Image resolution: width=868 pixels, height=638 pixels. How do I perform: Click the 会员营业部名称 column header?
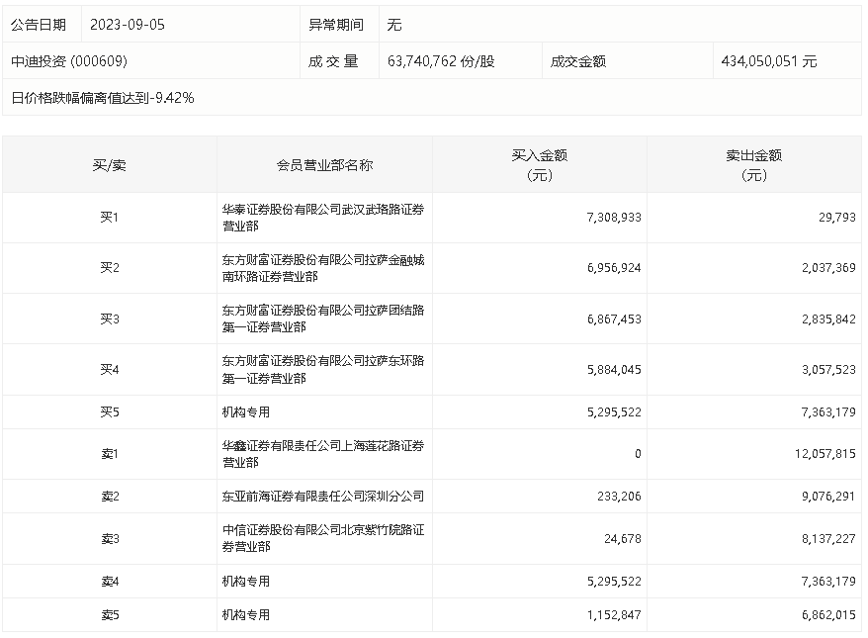[x=324, y=165]
